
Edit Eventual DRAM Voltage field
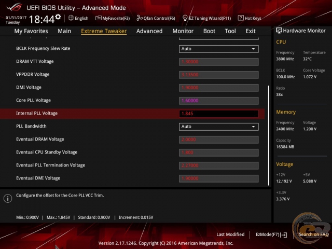(x=219, y=140)
